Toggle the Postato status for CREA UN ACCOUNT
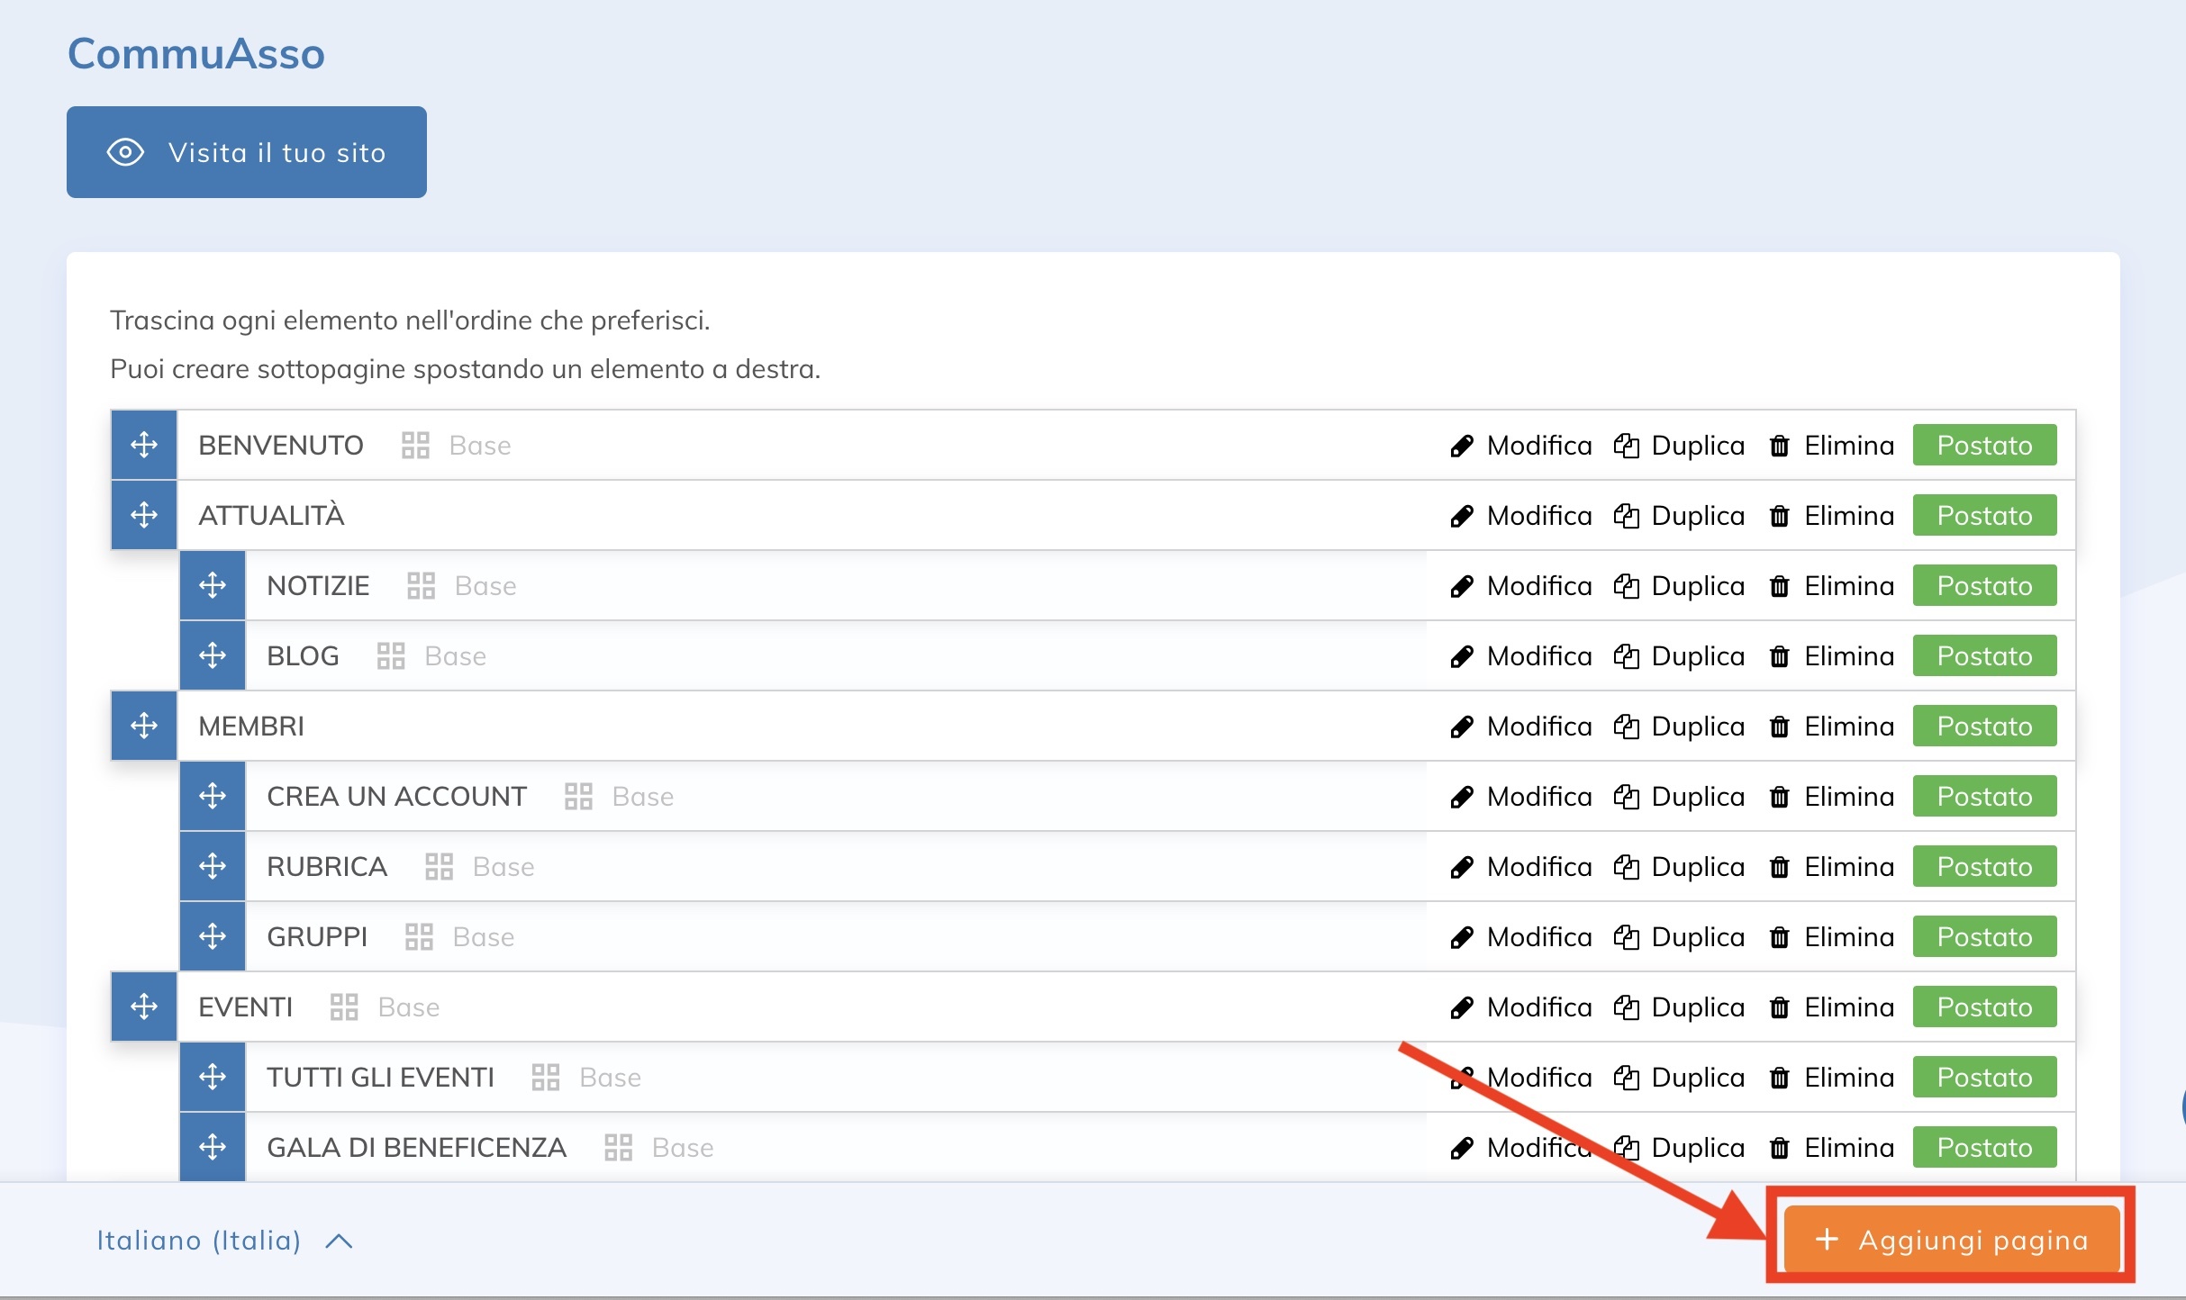 pyautogui.click(x=1983, y=797)
